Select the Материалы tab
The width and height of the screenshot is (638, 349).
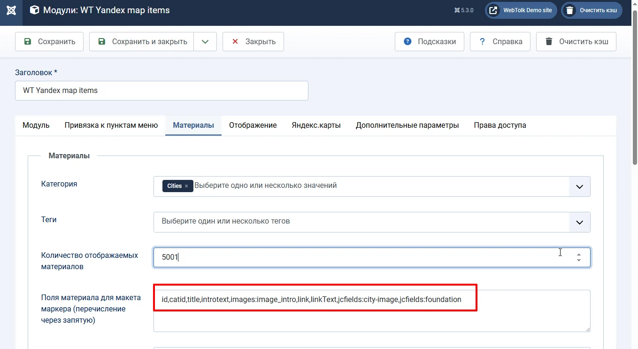coord(193,125)
